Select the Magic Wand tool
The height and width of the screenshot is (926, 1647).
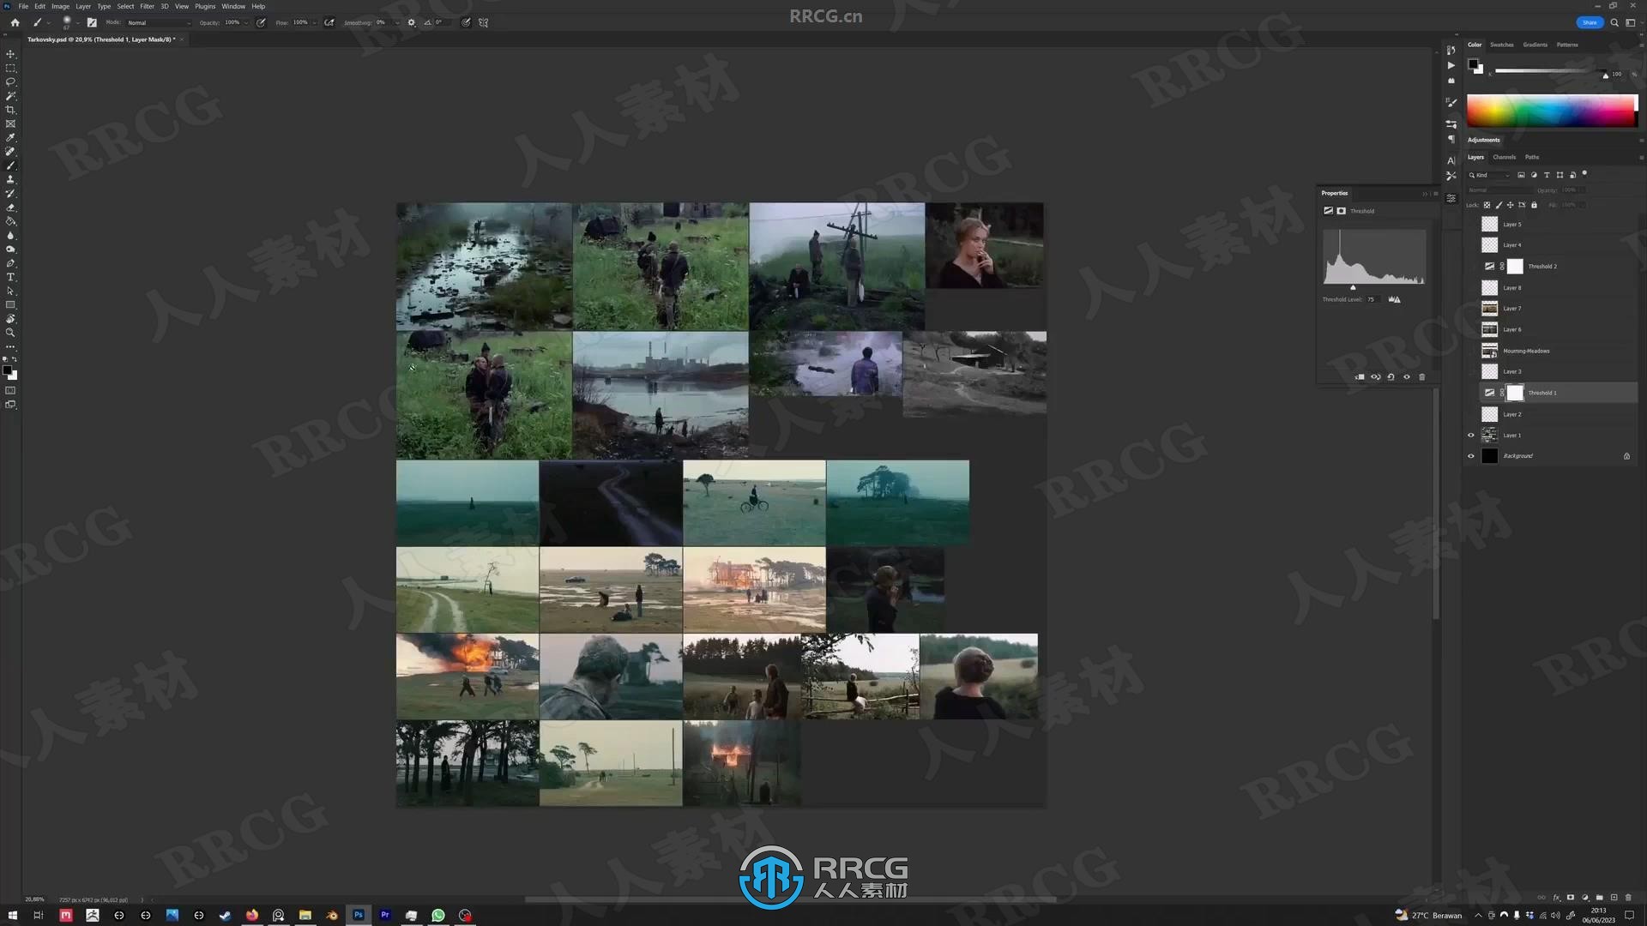pos(10,96)
